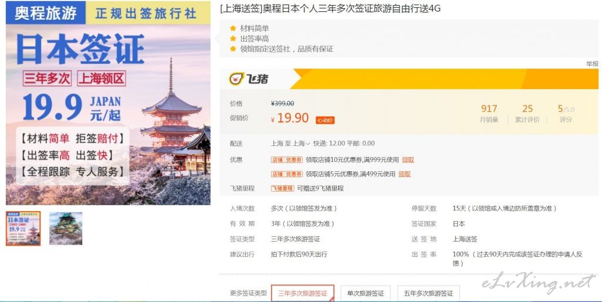Screen dimensions: 602x302
Task: Click the product title text
Action: (330, 9)
